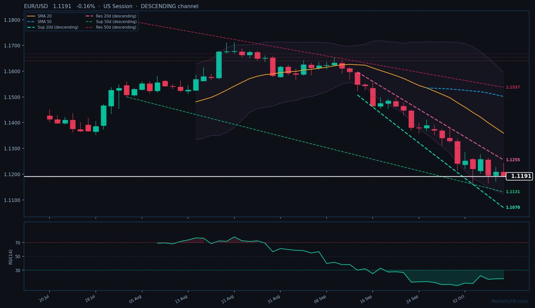The width and height of the screenshot is (535, 308).
Task: Click the 1.1300 price axis label
Action: pos(12,149)
